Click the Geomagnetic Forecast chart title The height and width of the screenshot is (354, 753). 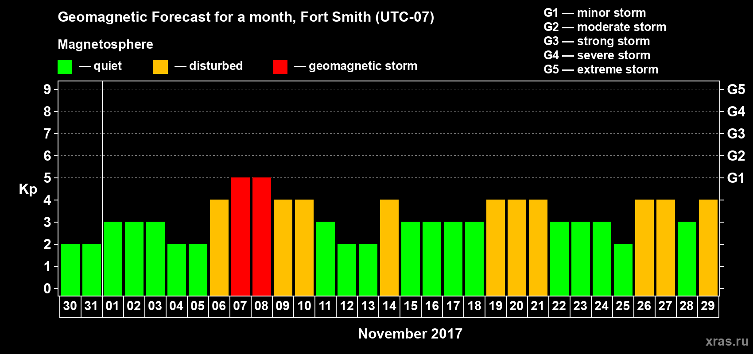[x=246, y=17]
